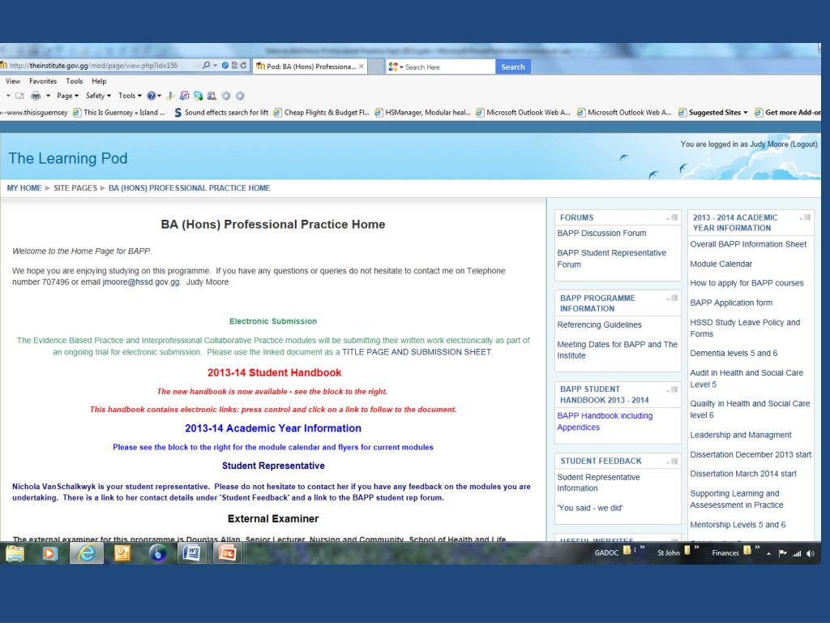Image resolution: width=830 pixels, height=623 pixels.
Task: Show hidden tray icons arrow
Action: click(x=768, y=553)
